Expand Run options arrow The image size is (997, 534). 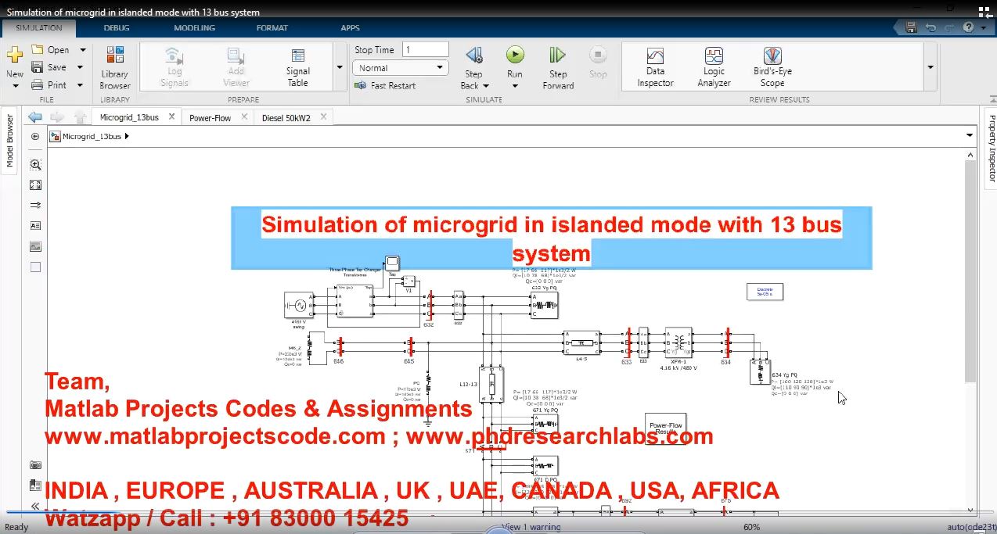point(515,86)
